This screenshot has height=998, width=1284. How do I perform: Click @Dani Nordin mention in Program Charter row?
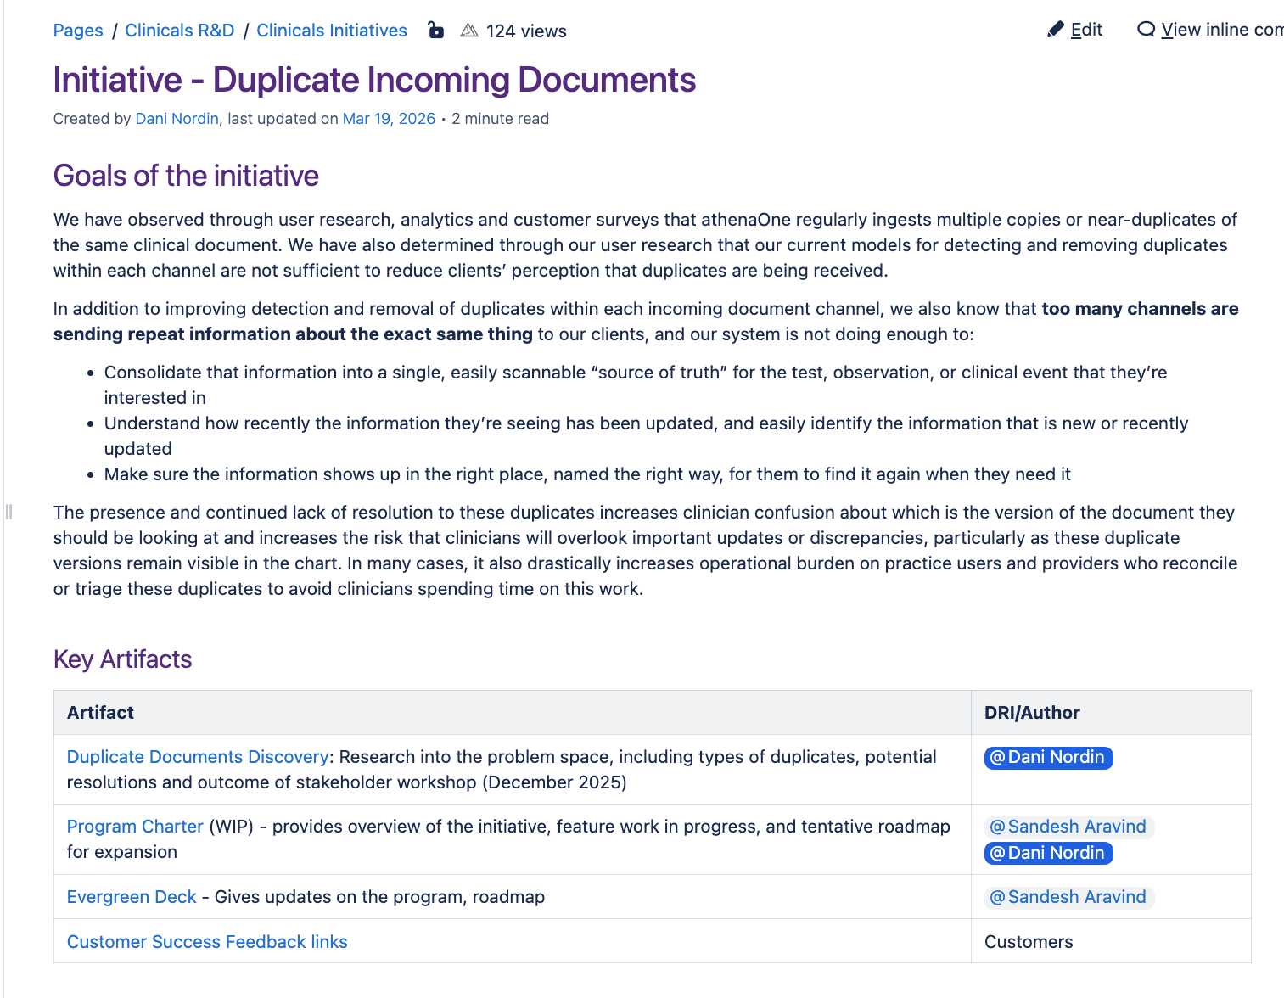click(x=1048, y=853)
